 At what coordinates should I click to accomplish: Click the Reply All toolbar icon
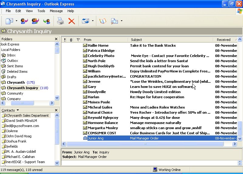click(x=35, y=21)
